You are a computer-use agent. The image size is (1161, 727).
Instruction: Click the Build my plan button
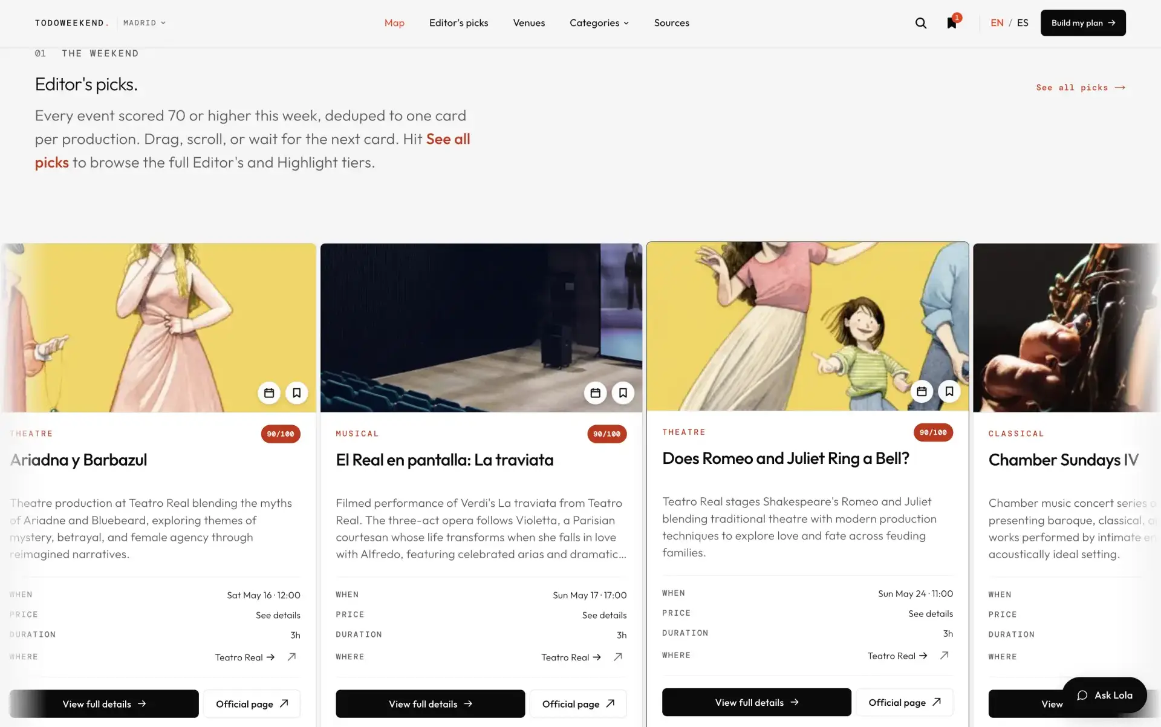pyautogui.click(x=1083, y=23)
